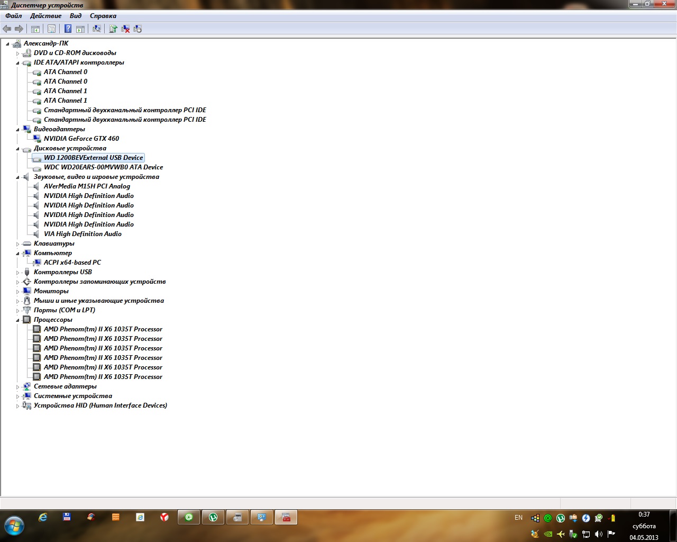Collapse the Процессоры node
The height and width of the screenshot is (542, 677).
pos(17,320)
